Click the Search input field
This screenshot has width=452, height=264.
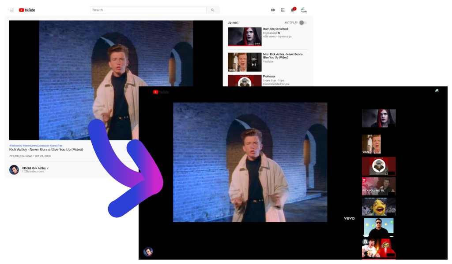[x=148, y=10]
